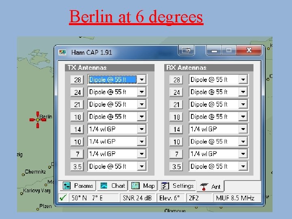Screen dimensions: 292x219
Task: Click the '50° N 7° E' status field
Action: pyautogui.click(x=94, y=198)
